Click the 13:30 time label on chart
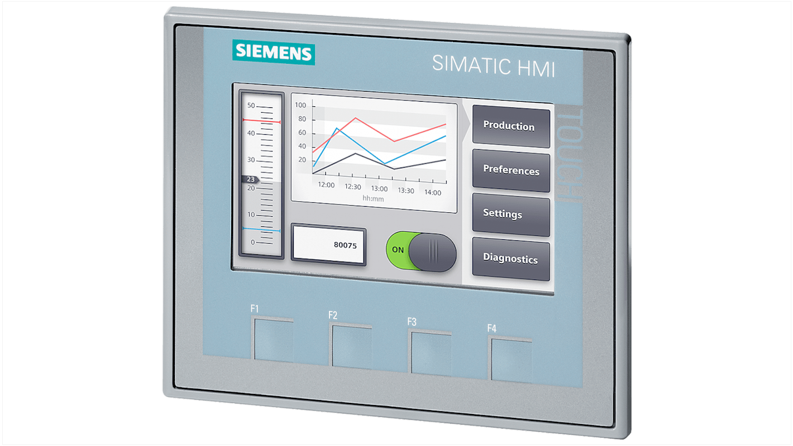Viewport: 793px width, 446px height. tap(405, 191)
